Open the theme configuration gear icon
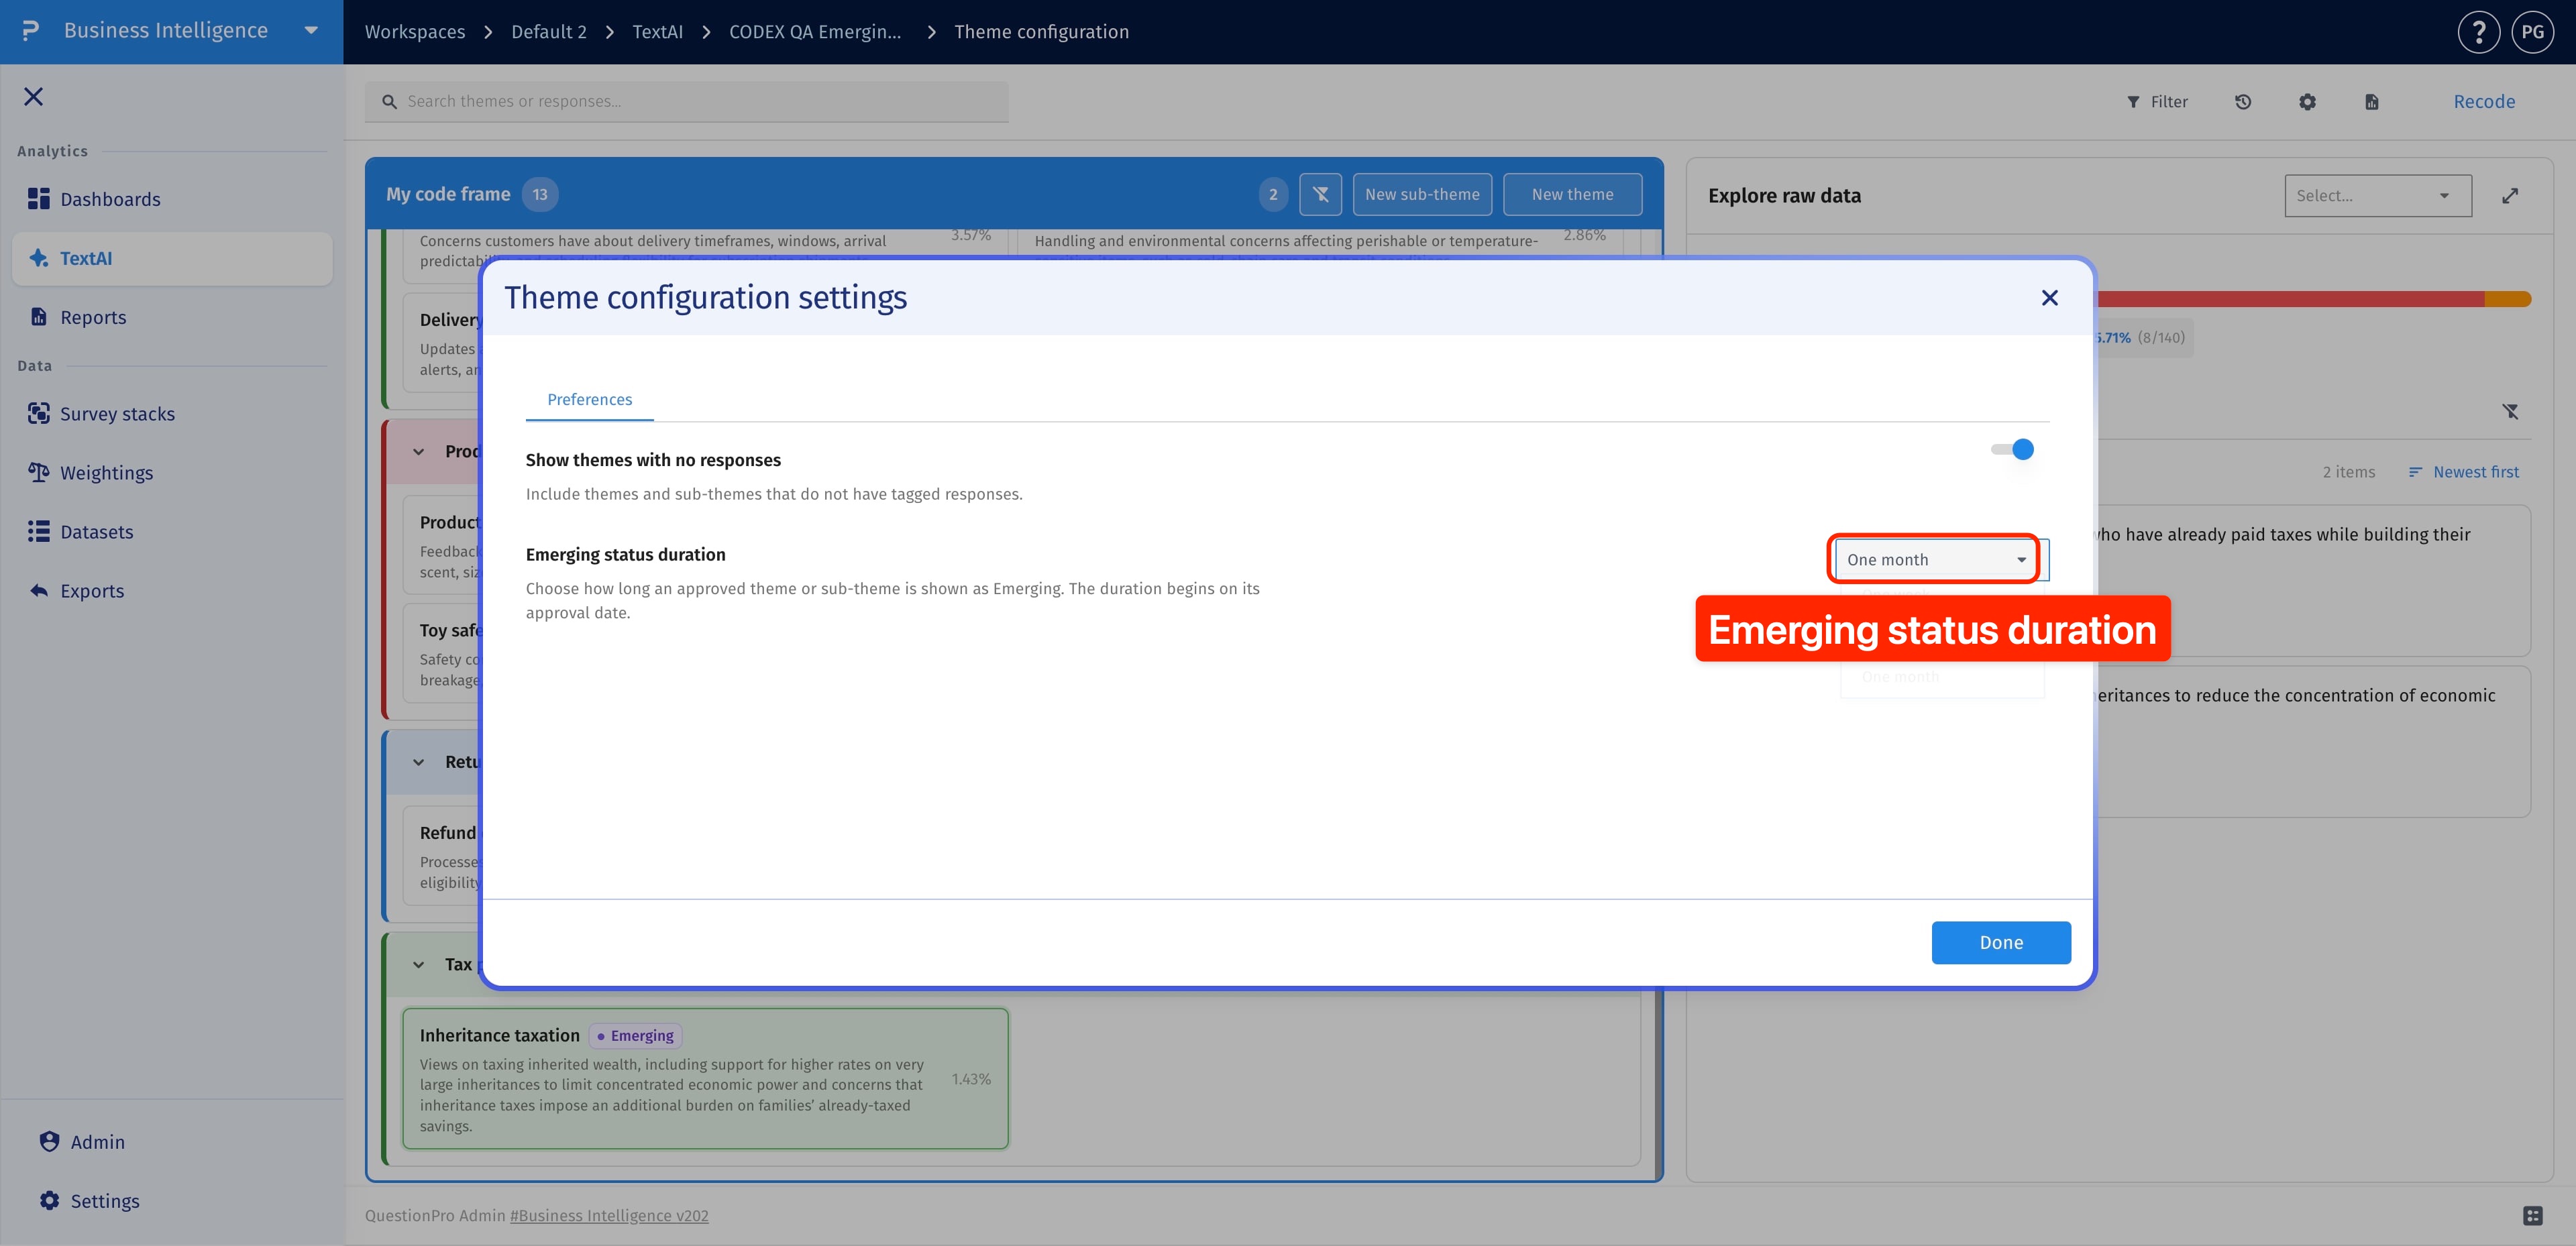The width and height of the screenshot is (2576, 1246). [x=2307, y=102]
